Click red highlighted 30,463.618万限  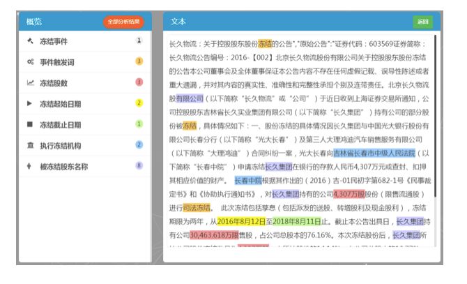tap(214, 235)
